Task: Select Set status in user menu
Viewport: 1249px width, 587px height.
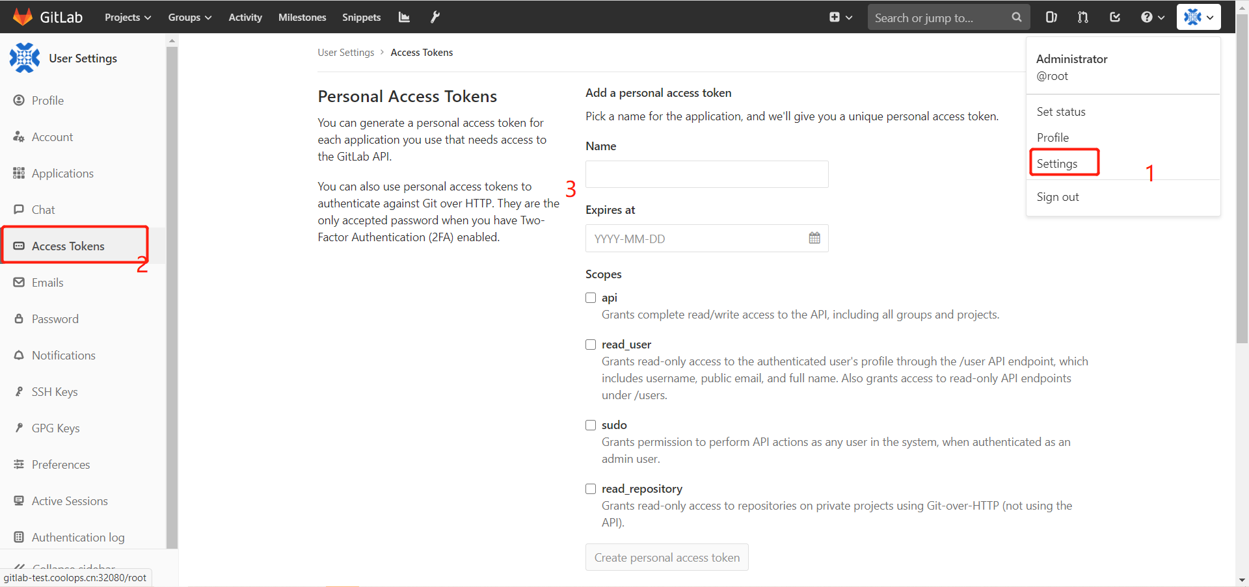Action: coord(1061,112)
